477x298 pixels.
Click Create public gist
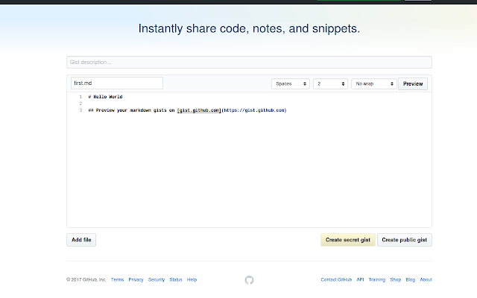pyautogui.click(x=404, y=240)
